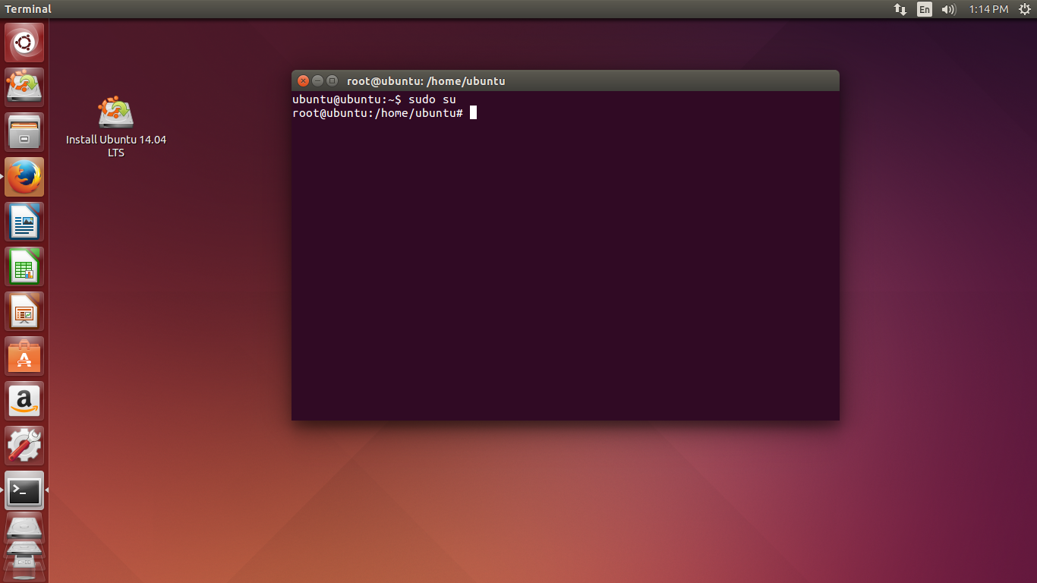Open LibreOffice Writer
Image resolution: width=1037 pixels, height=583 pixels.
(24, 222)
